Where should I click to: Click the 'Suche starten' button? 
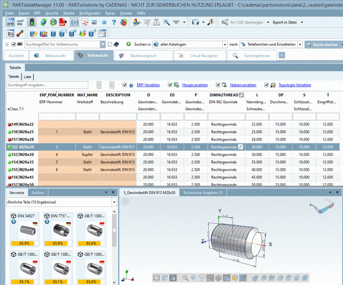[x=324, y=45]
